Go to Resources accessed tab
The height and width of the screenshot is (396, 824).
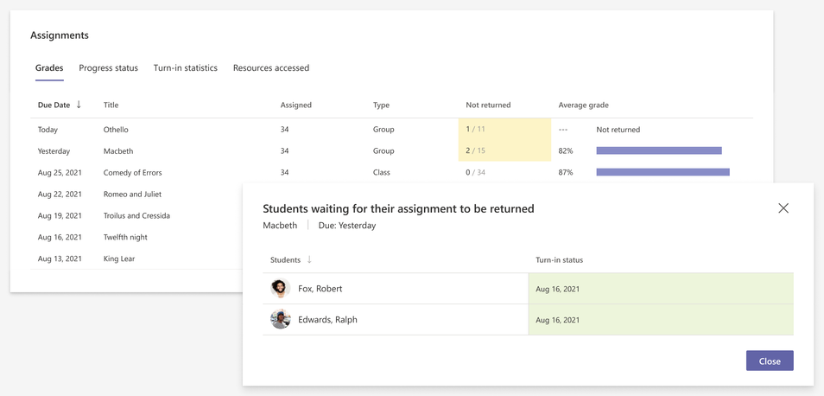[x=271, y=68]
